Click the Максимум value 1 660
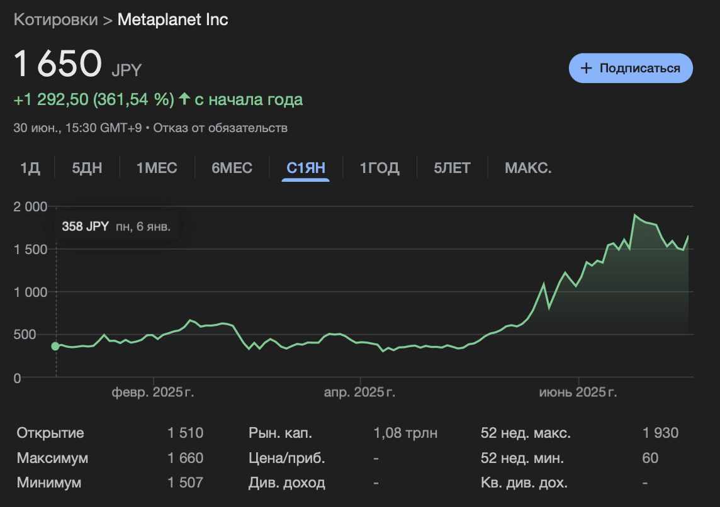720x507 pixels. [185, 457]
